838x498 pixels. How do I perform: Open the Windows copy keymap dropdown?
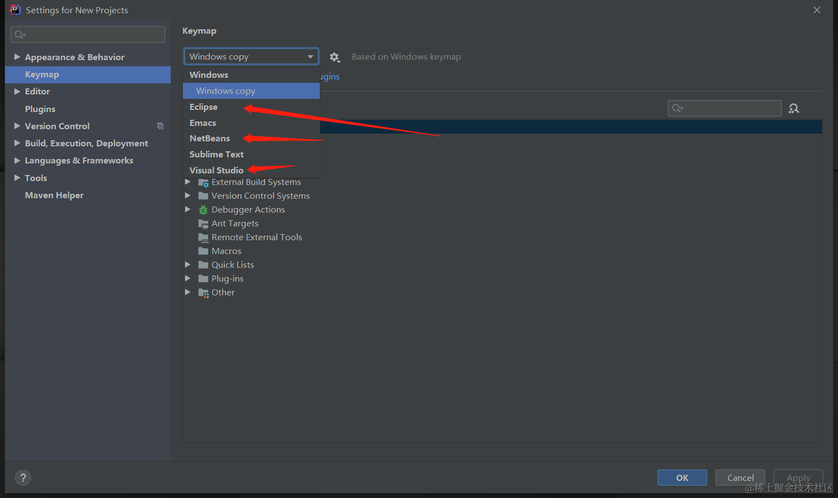(251, 56)
